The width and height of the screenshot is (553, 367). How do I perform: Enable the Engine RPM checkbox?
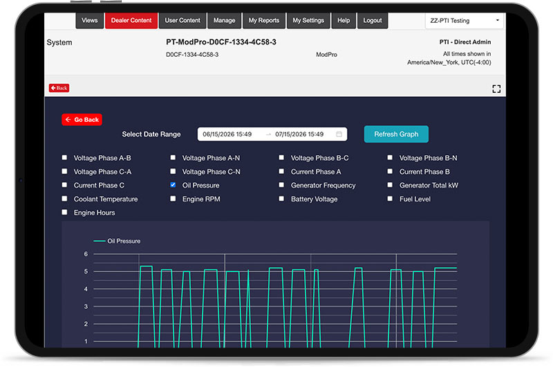(173, 199)
